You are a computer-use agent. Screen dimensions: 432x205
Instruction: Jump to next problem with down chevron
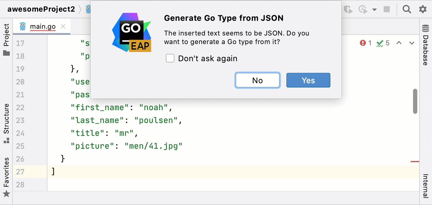click(412, 43)
